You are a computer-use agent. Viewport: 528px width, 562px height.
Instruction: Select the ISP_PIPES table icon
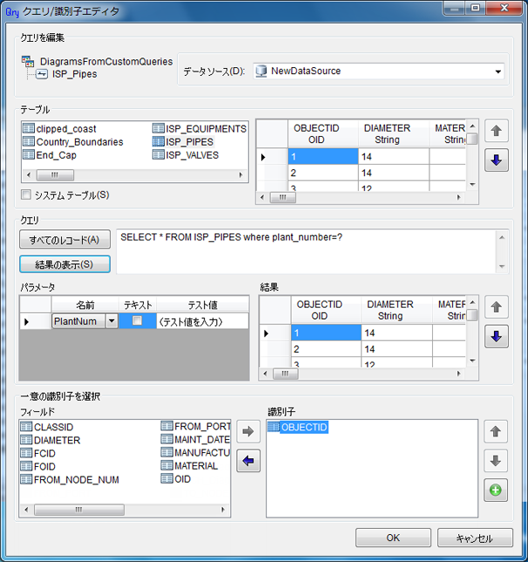tap(159, 142)
